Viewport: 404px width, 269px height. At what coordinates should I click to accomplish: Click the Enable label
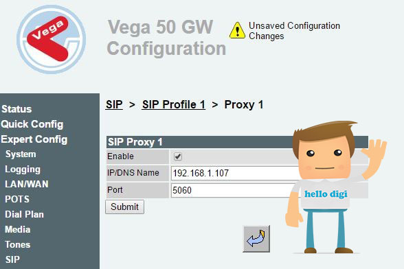tap(120, 156)
